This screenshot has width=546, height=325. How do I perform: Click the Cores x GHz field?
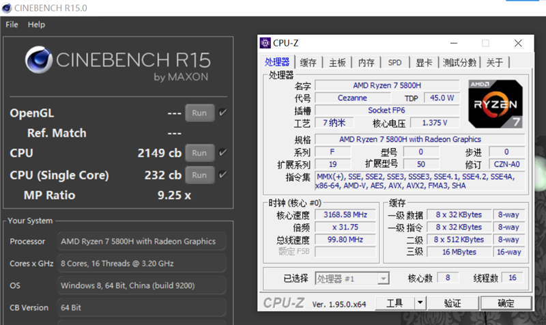(141, 264)
